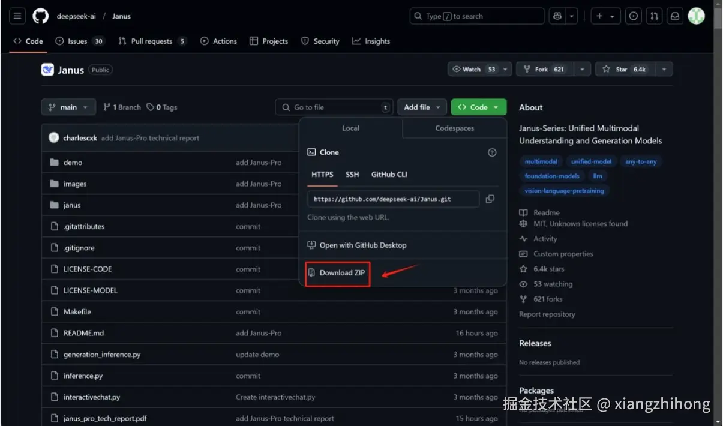Image resolution: width=723 pixels, height=426 pixels.
Task: Open the .gitattributes file
Action: 84,227
